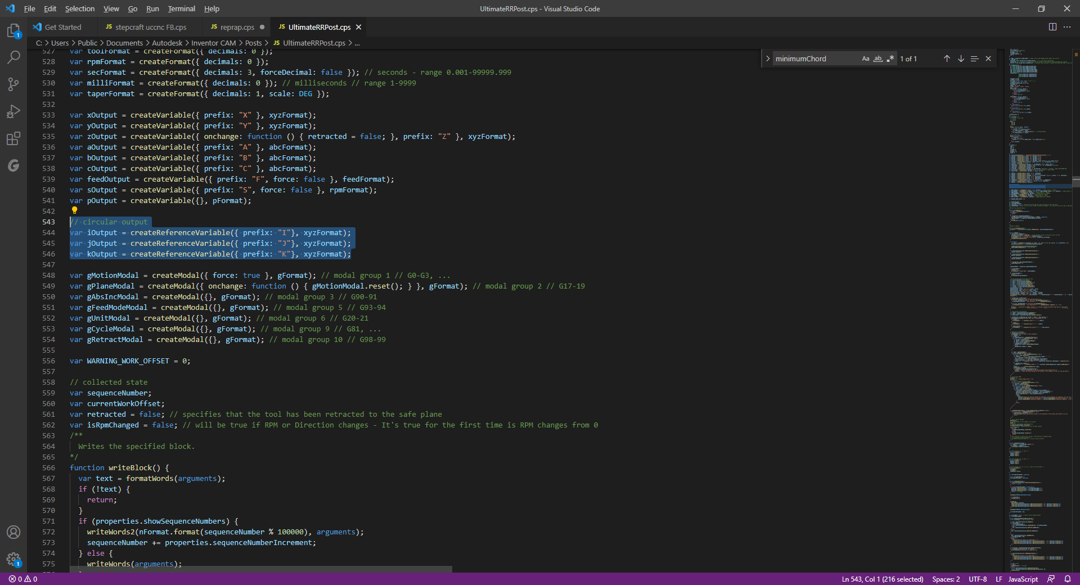Go to next match in find widget

pyautogui.click(x=961, y=58)
